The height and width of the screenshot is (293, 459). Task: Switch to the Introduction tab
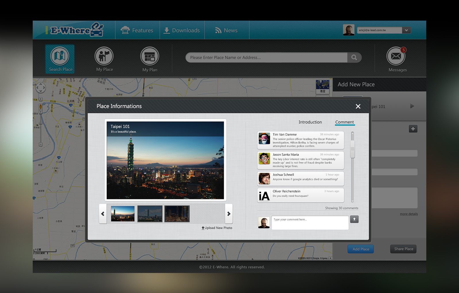tap(310, 122)
